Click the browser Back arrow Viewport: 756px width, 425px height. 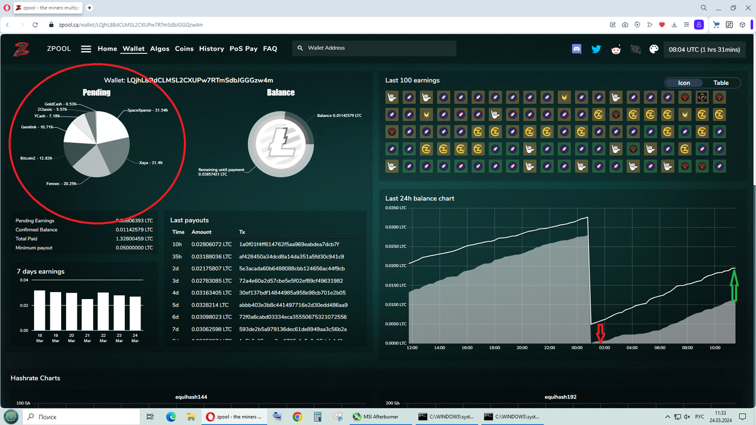click(6, 25)
